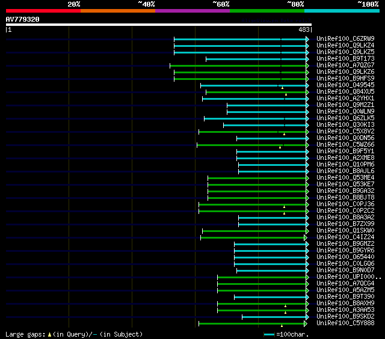Select the UniRef100_Q9M2Z1 label
The height and width of the screenshot is (339, 385).
pos(345,105)
